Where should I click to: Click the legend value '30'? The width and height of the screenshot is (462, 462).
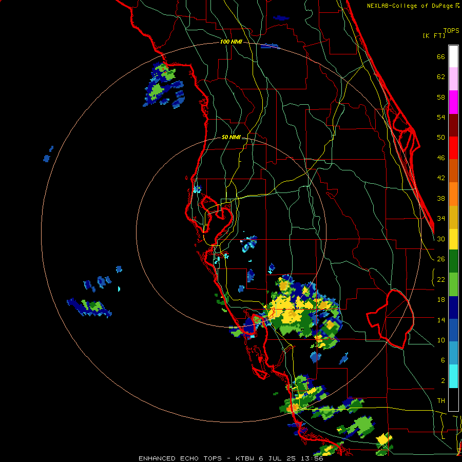point(441,239)
